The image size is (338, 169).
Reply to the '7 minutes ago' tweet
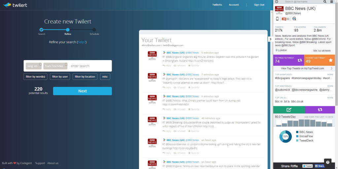point(167,87)
